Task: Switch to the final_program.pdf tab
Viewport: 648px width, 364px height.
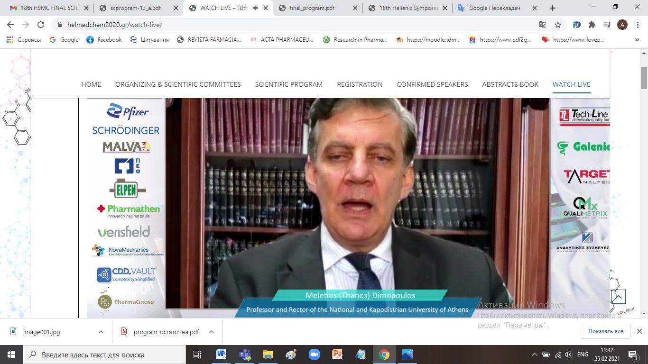Action: point(313,8)
